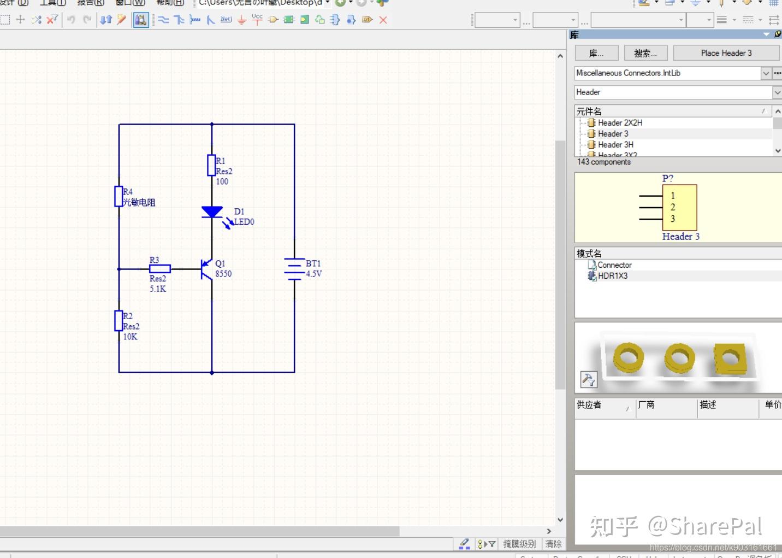This screenshot has width=782, height=558.
Task: Select the Place Bus tool
Action: coord(179,20)
